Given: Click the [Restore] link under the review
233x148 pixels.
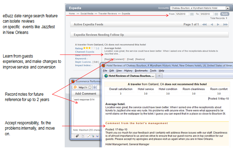Looking at the screenshot, I should [x=140, y=59].
